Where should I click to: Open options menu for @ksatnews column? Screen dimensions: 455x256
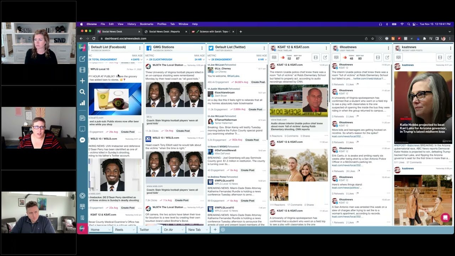(388, 48)
